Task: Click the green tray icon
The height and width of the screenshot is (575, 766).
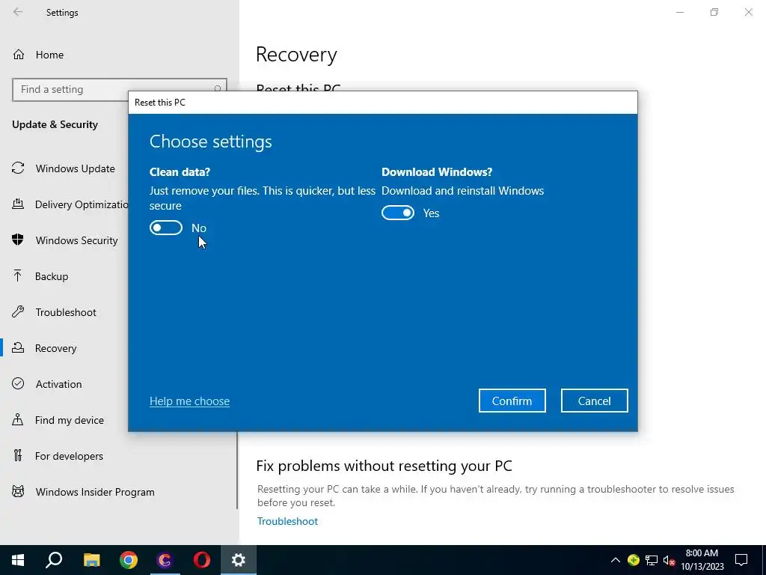Action: (634, 560)
